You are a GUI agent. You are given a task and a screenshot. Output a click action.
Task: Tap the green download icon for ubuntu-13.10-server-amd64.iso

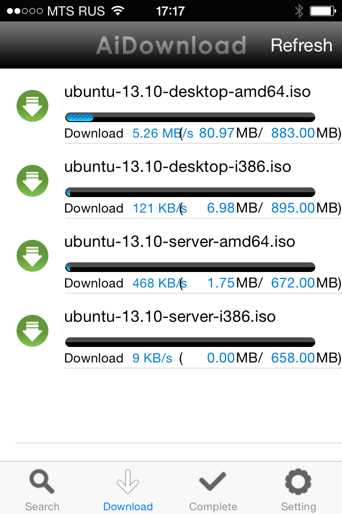33,255
